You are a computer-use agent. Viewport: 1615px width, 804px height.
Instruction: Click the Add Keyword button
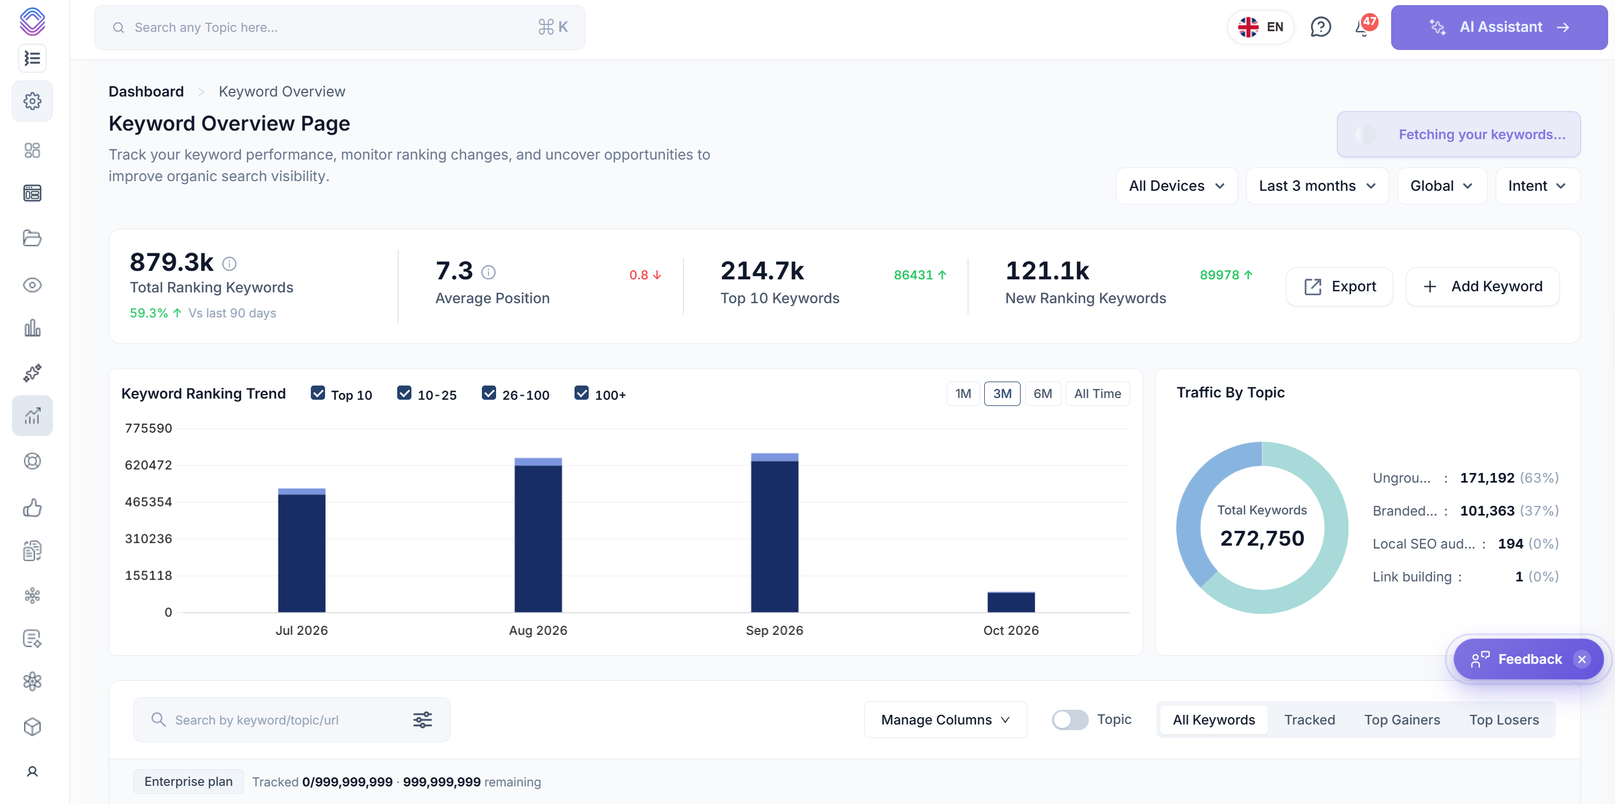(x=1482, y=286)
